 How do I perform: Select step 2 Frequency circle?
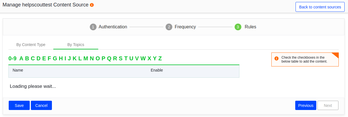click(169, 27)
